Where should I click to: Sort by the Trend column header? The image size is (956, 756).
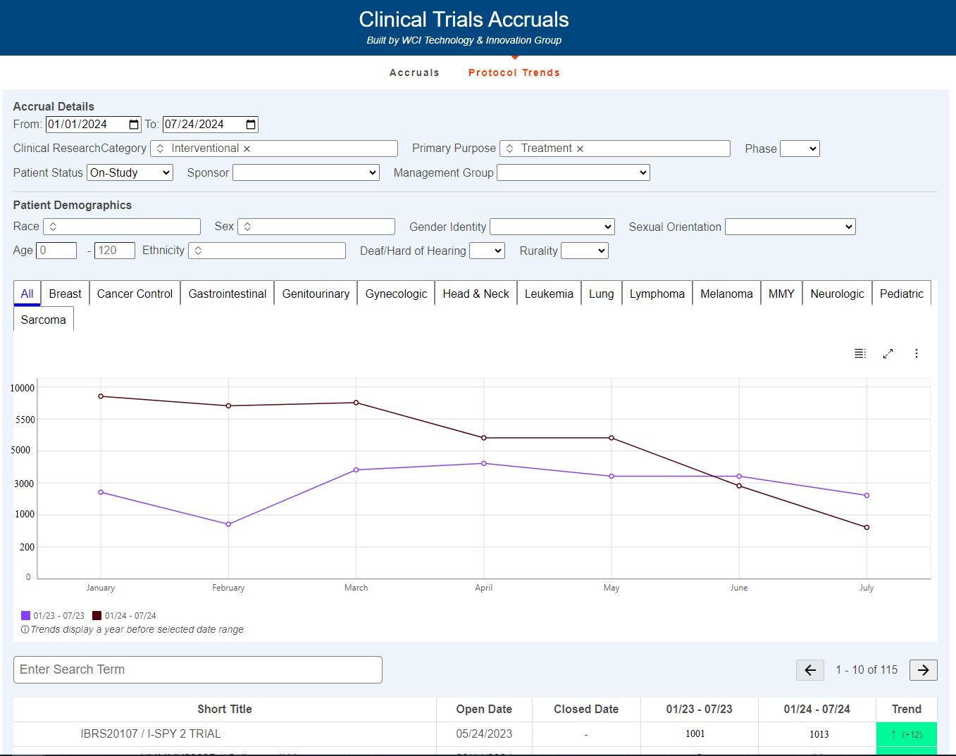(x=907, y=709)
